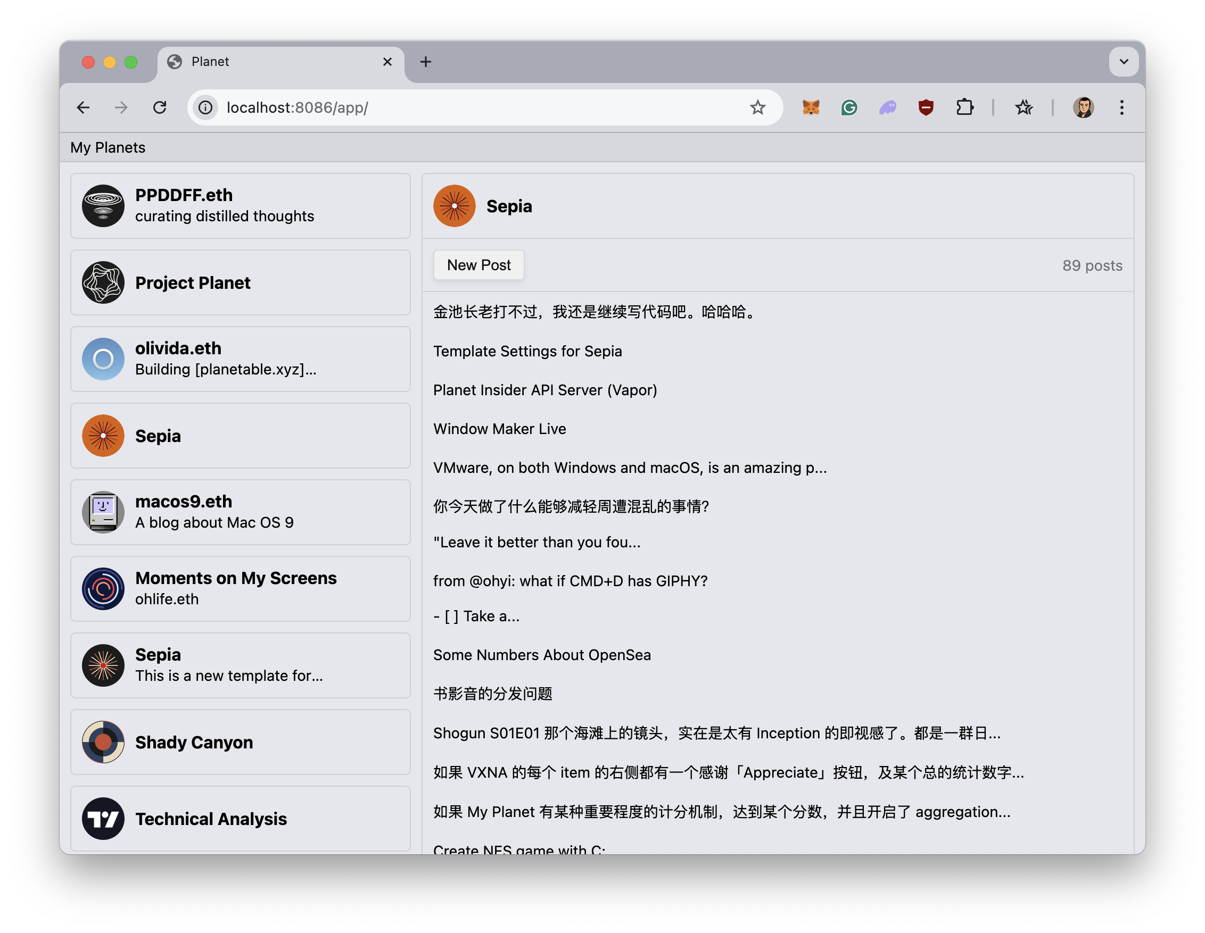
Task: Open the MetaMask fox extension icon
Action: [810, 107]
